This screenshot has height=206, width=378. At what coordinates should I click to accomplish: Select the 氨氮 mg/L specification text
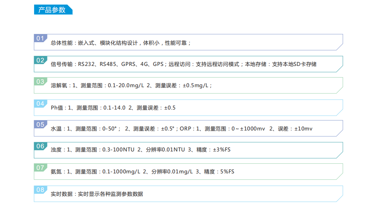(143, 172)
